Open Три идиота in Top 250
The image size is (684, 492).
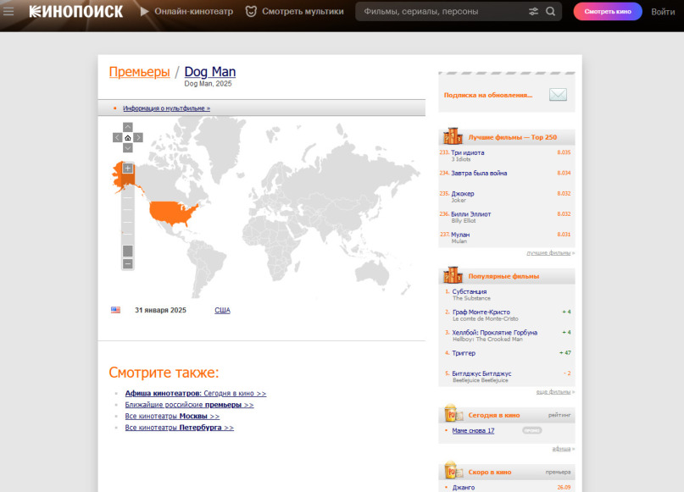[467, 152]
